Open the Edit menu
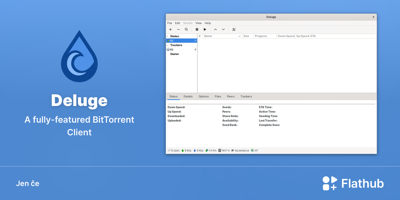This screenshot has width=400, height=200. click(x=178, y=23)
